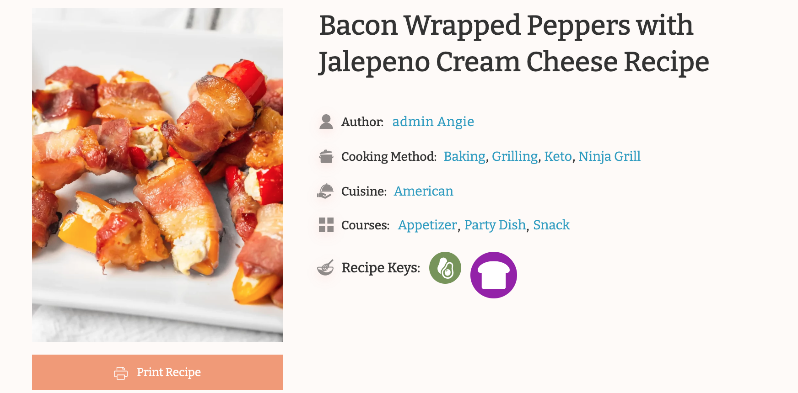Open the admin Angie author link

click(x=433, y=122)
